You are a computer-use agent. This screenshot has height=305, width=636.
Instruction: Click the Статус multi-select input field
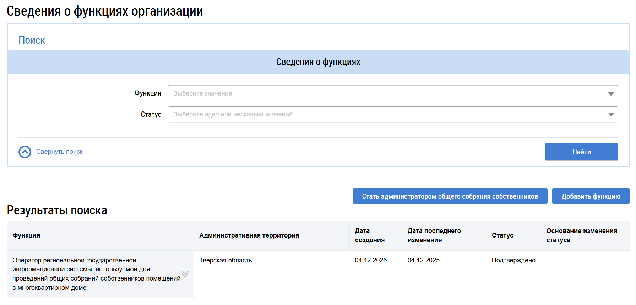pyautogui.click(x=387, y=114)
